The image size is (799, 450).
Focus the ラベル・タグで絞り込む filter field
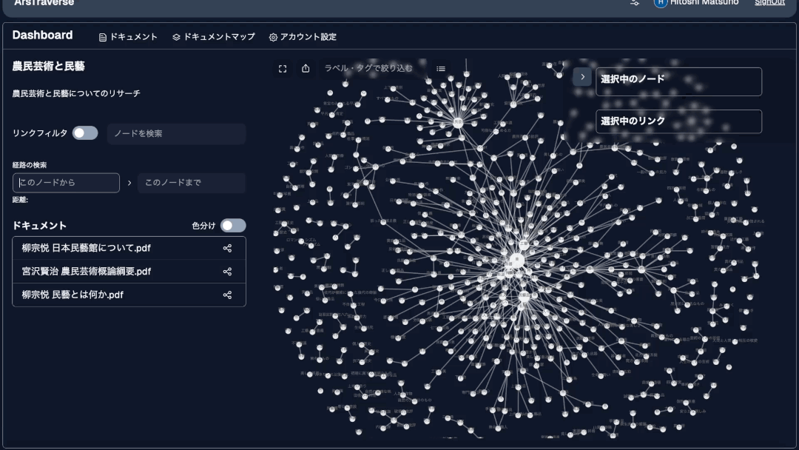[370, 69]
